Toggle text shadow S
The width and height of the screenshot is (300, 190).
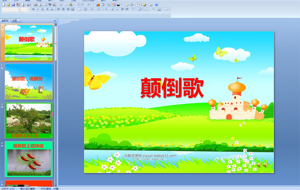tap(47, 9)
